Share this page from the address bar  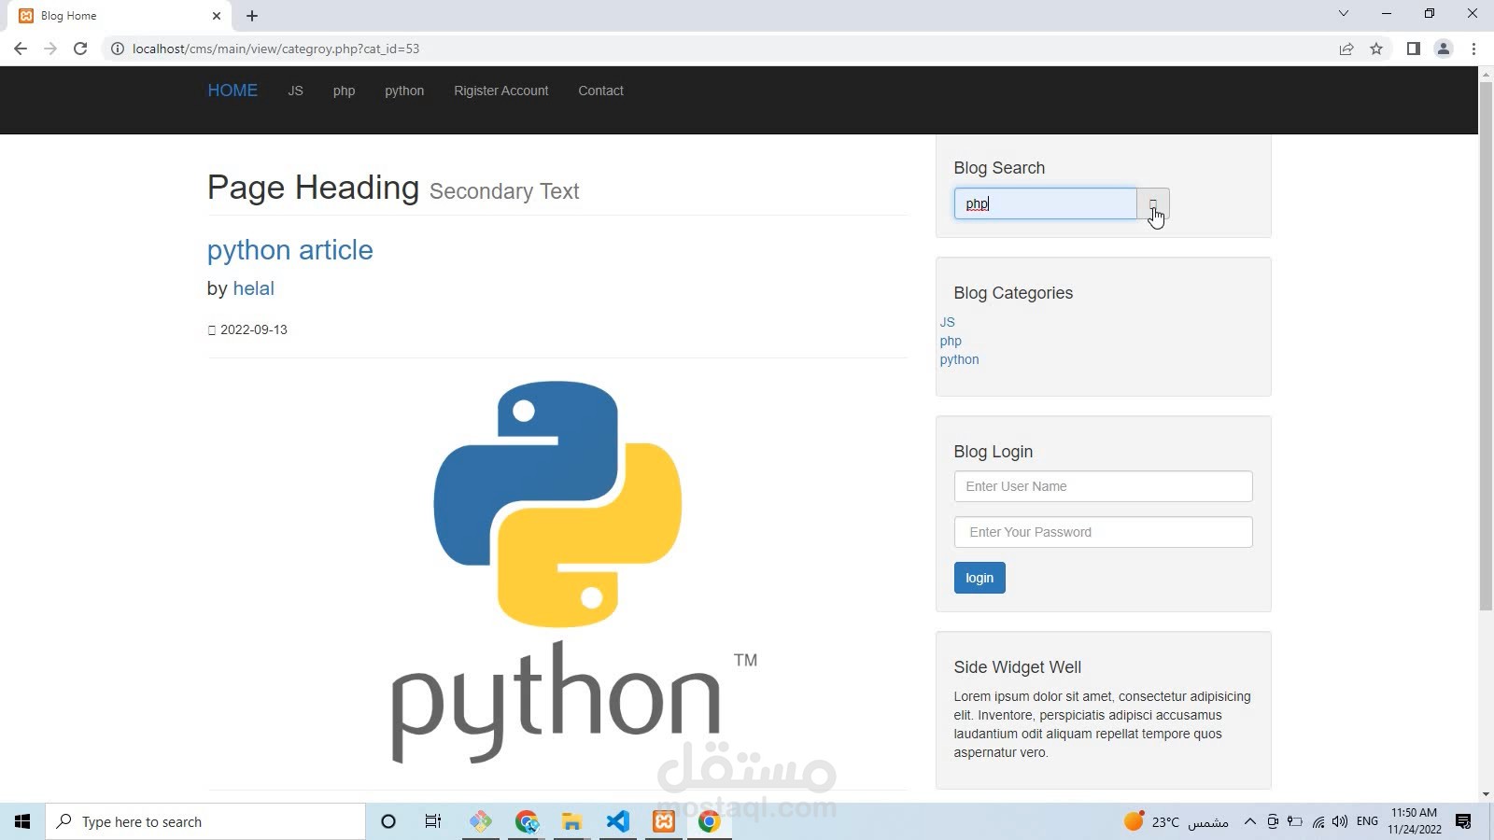point(1346,49)
